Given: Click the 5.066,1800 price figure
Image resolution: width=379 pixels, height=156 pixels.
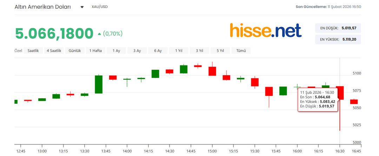Looking at the screenshot, I should (x=54, y=34).
